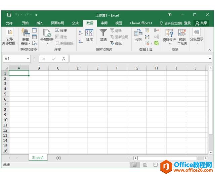
Task: Click the formula bar Cancel X icon
Action: (x=44, y=59)
